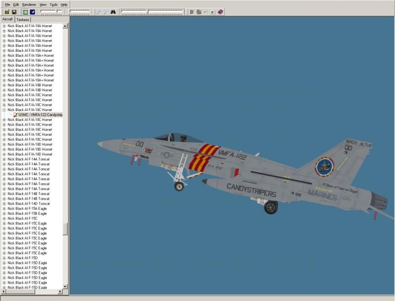Open the Tools menu
Image resolution: width=395 pixels, height=301 pixels.
53,4
